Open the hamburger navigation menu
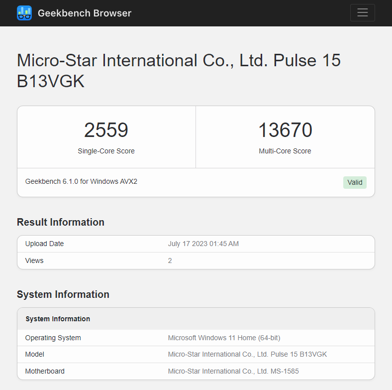The image size is (392, 390). [x=362, y=12]
